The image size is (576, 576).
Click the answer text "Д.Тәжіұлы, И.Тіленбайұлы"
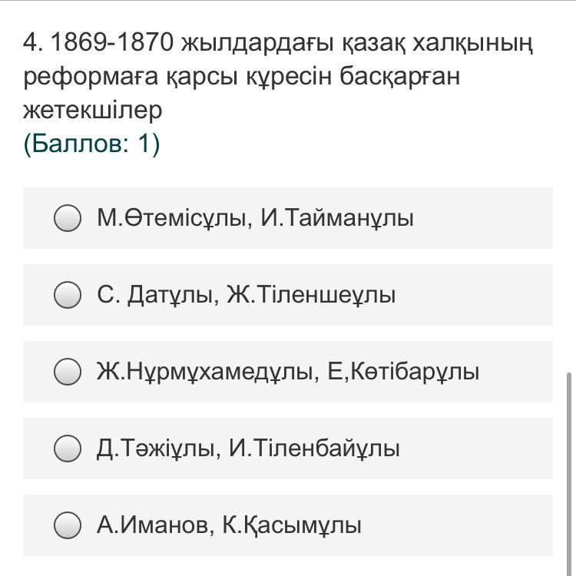(248, 449)
